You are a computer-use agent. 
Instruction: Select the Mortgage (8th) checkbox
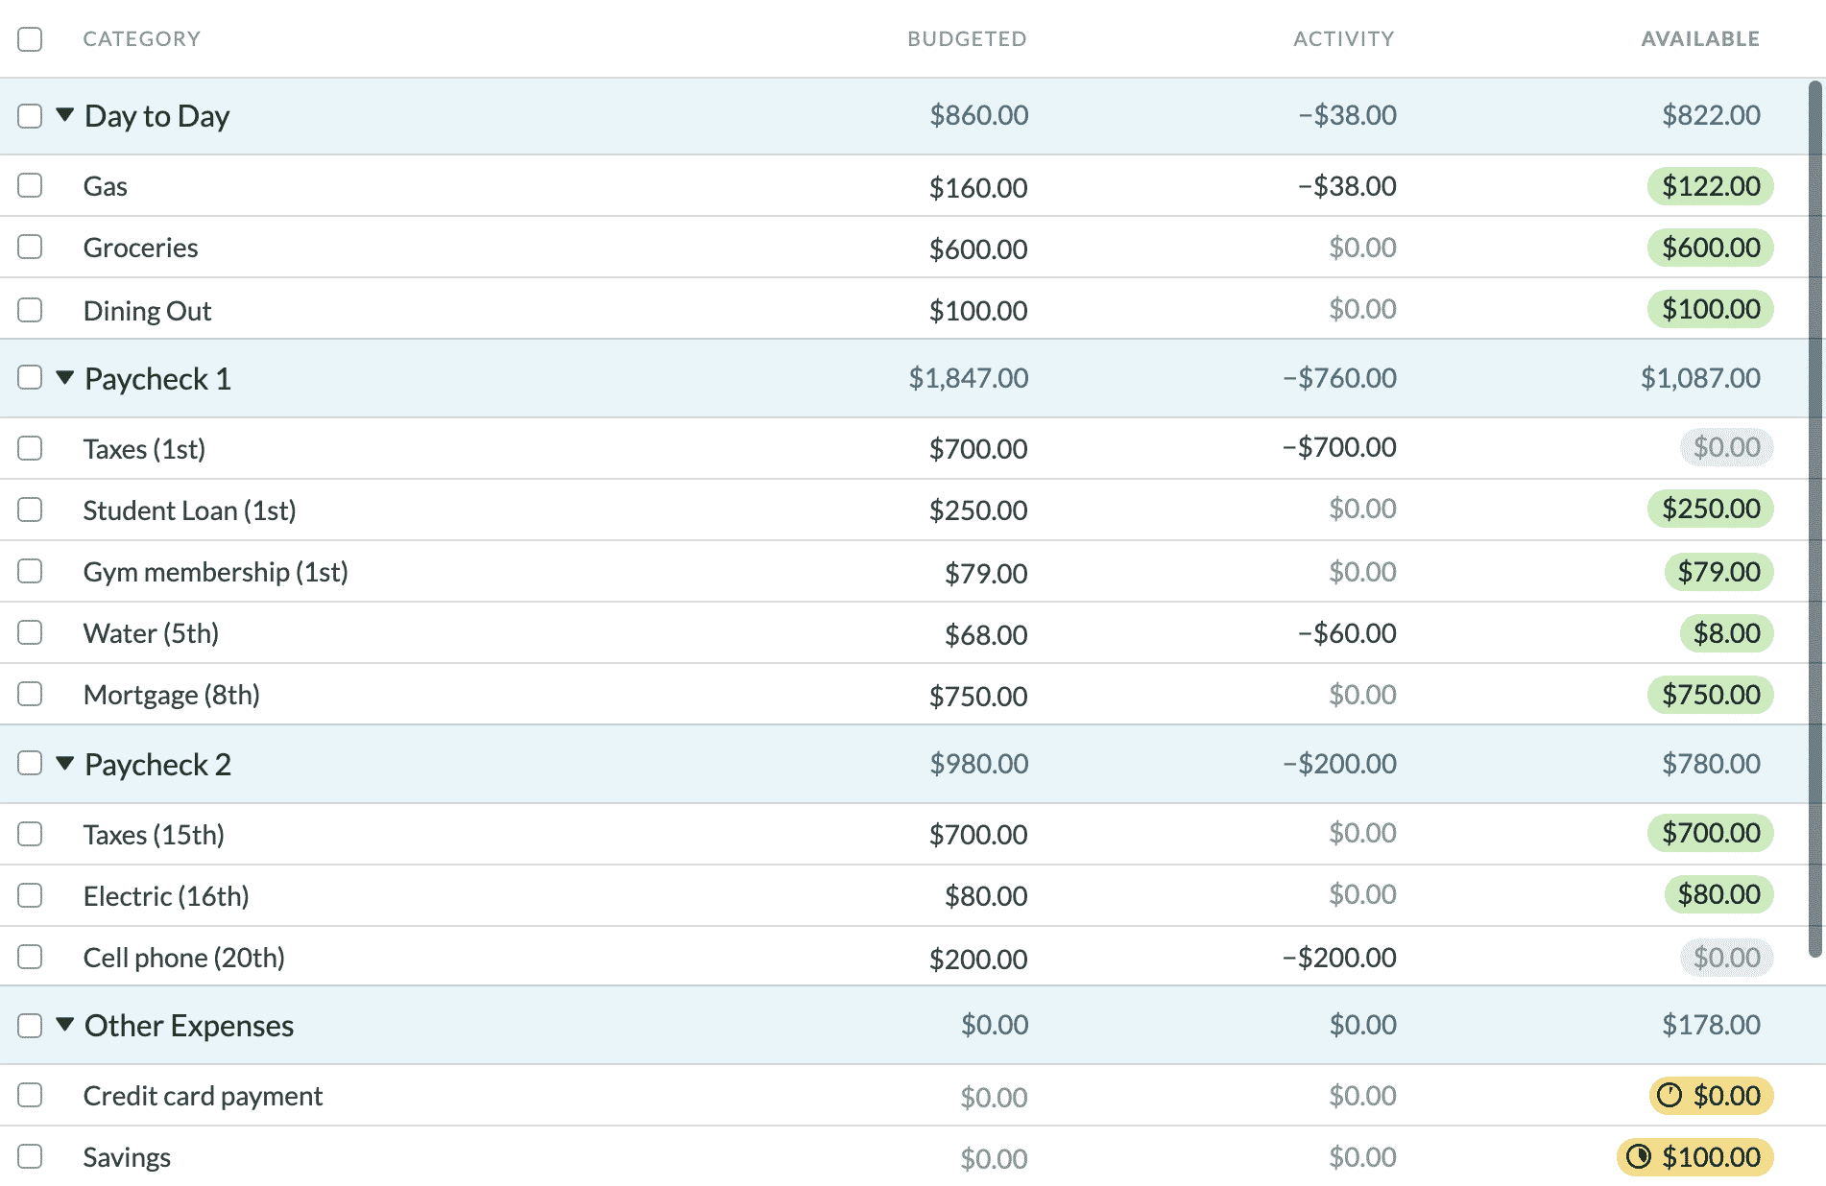30,694
